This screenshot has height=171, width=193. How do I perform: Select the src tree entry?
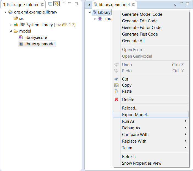22,18
